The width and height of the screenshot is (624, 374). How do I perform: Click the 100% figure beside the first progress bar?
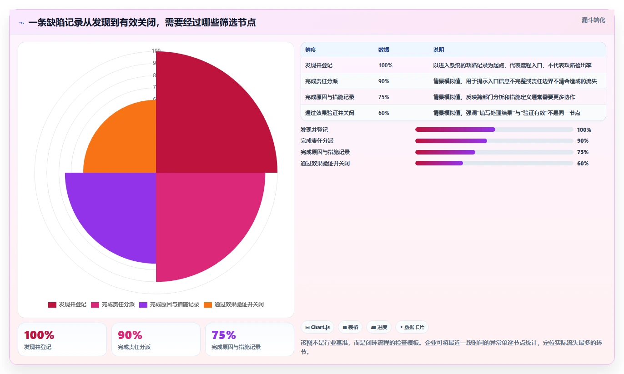[x=584, y=130]
